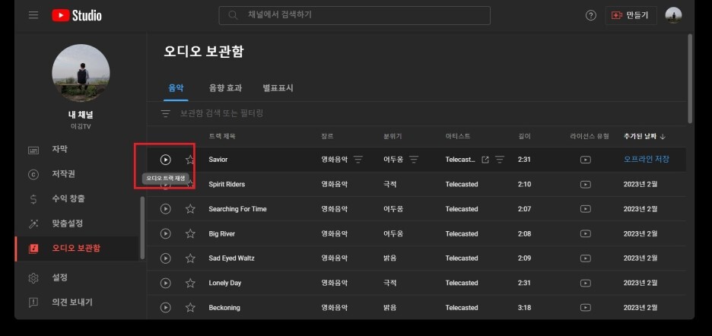Star the Spirit Riders track
The image size is (712, 336).
tap(190, 185)
